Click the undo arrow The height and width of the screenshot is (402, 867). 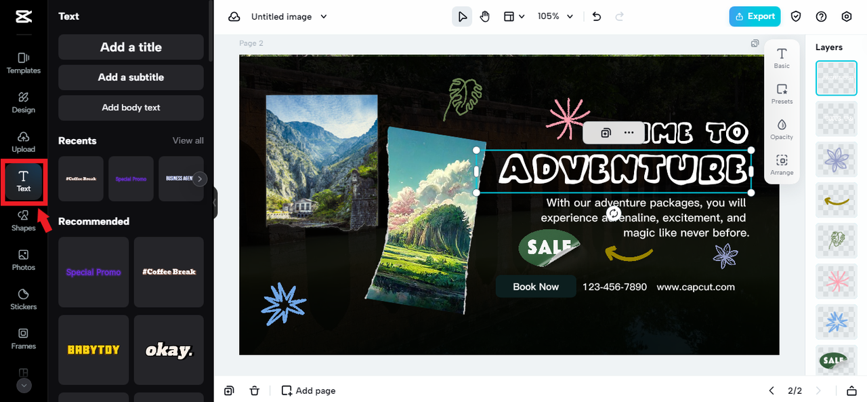(597, 17)
